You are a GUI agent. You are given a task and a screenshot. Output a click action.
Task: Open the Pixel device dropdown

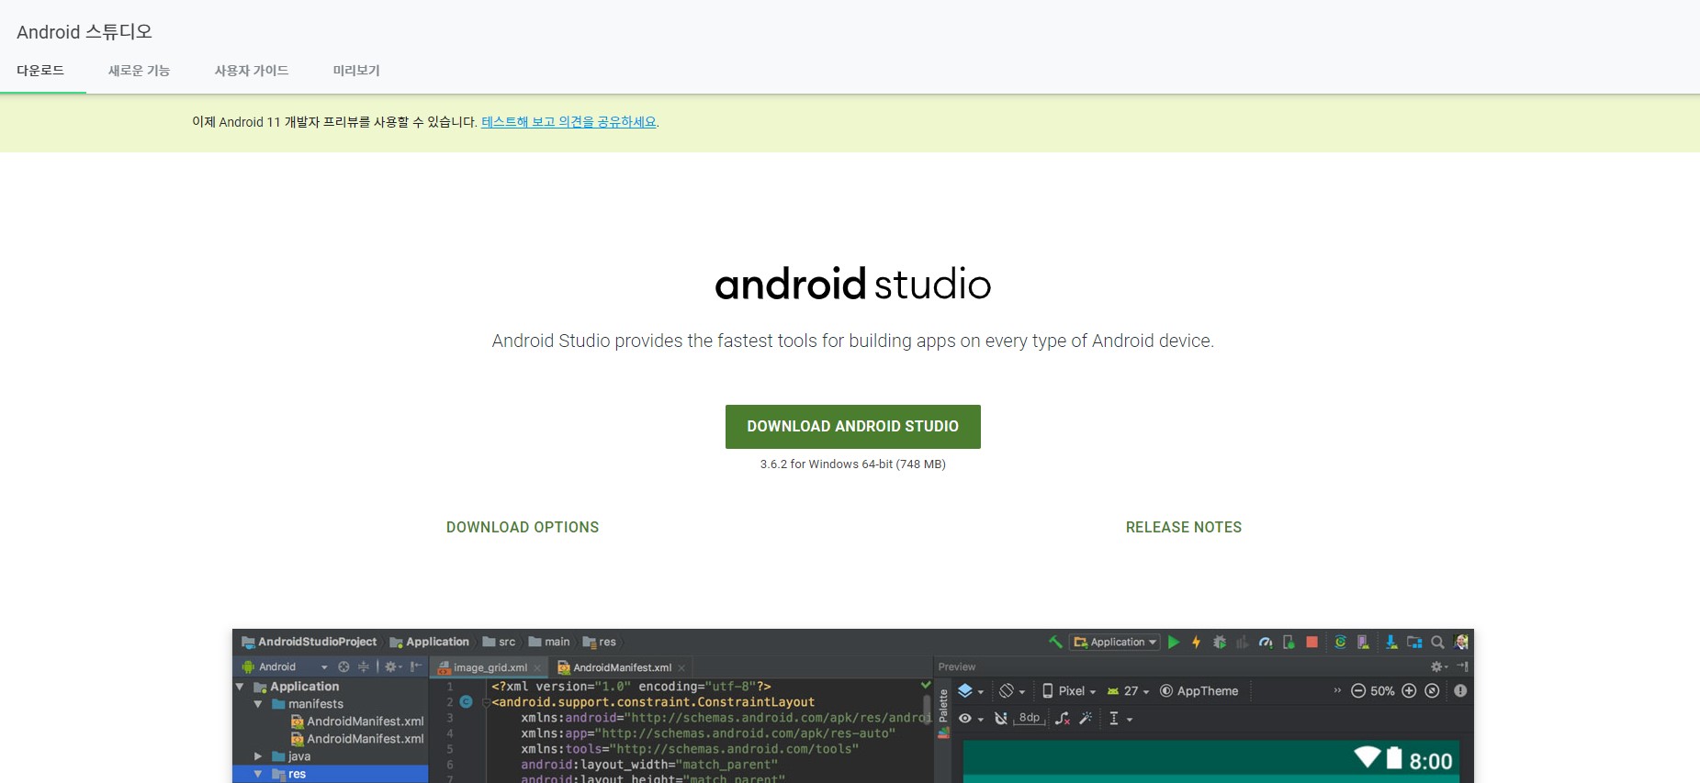click(x=1069, y=690)
